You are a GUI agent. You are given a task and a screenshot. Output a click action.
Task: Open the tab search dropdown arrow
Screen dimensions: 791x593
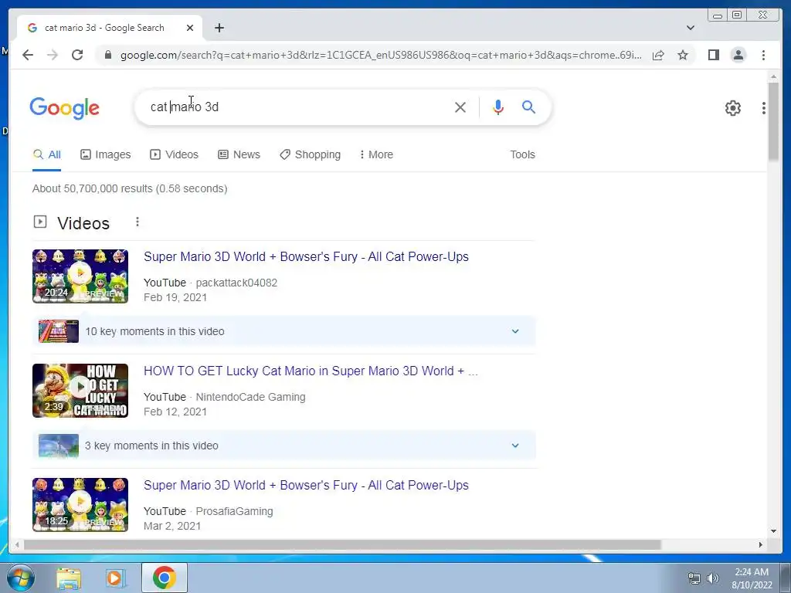point(691,28)
